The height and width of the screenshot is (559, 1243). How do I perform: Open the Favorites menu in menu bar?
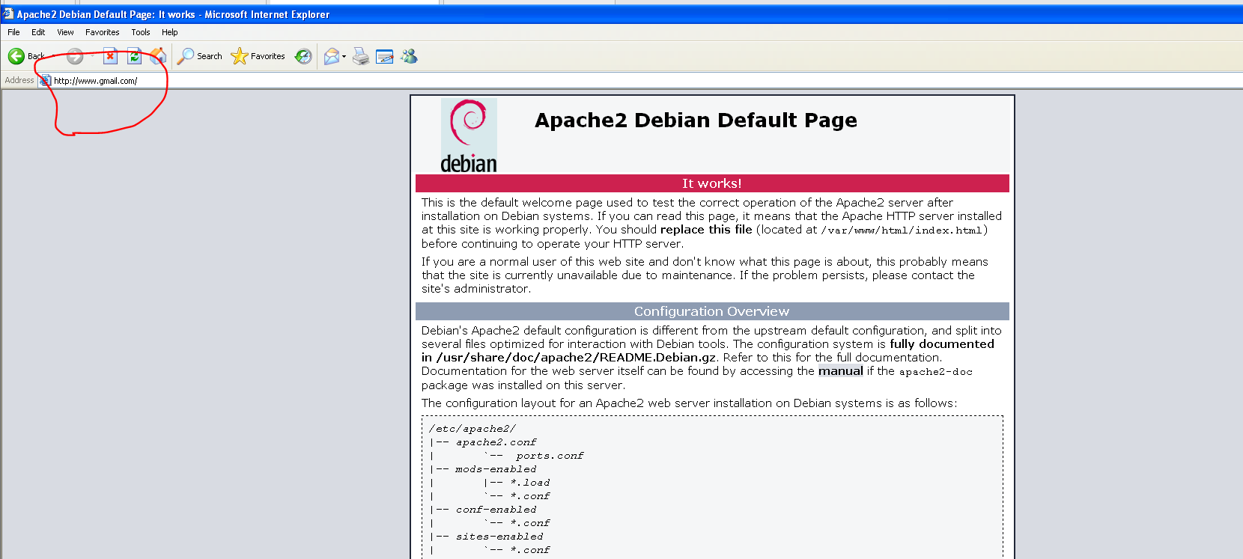pos(103,32)
